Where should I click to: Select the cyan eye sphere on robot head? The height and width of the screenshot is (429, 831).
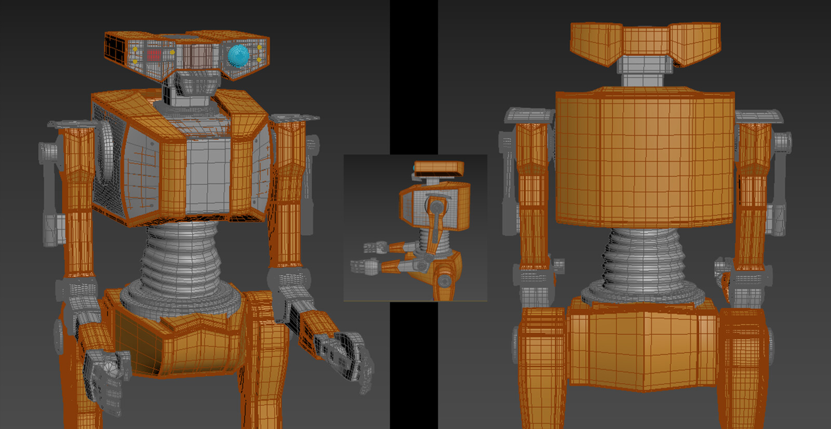click(238, 56)
